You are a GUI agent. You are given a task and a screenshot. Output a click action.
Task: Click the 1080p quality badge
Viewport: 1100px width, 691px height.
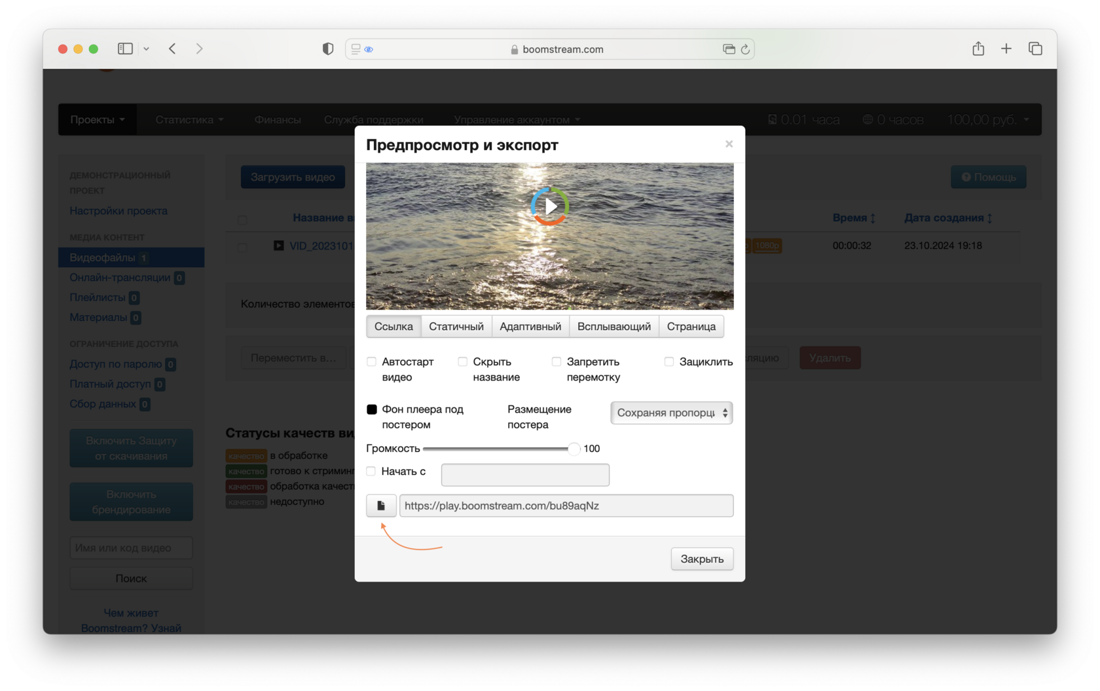tap(767, 246)
